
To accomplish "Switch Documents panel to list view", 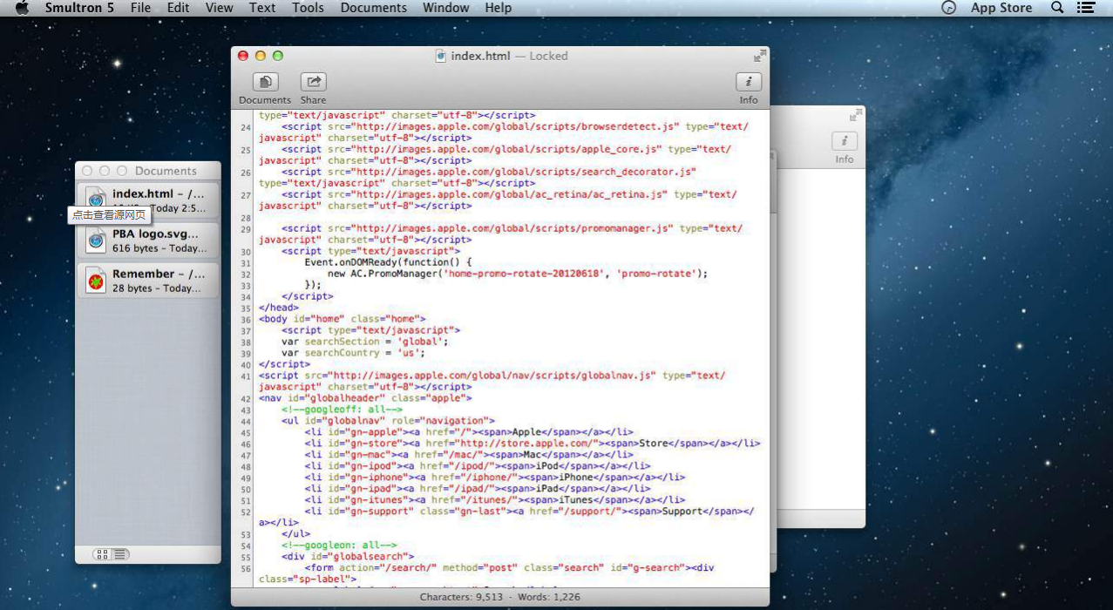I will 120,554.
